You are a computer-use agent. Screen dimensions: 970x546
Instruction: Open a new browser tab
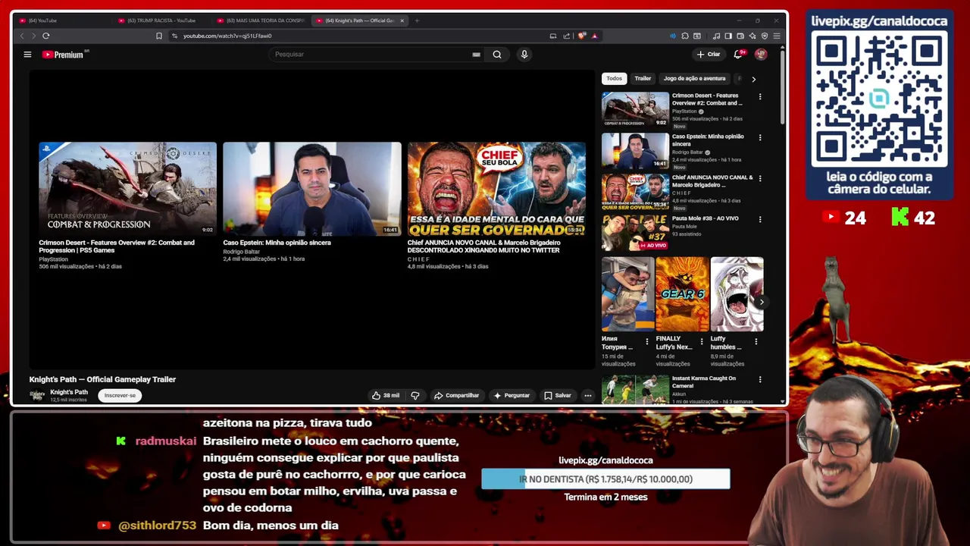pyautogui.click(x=417, y=20)
